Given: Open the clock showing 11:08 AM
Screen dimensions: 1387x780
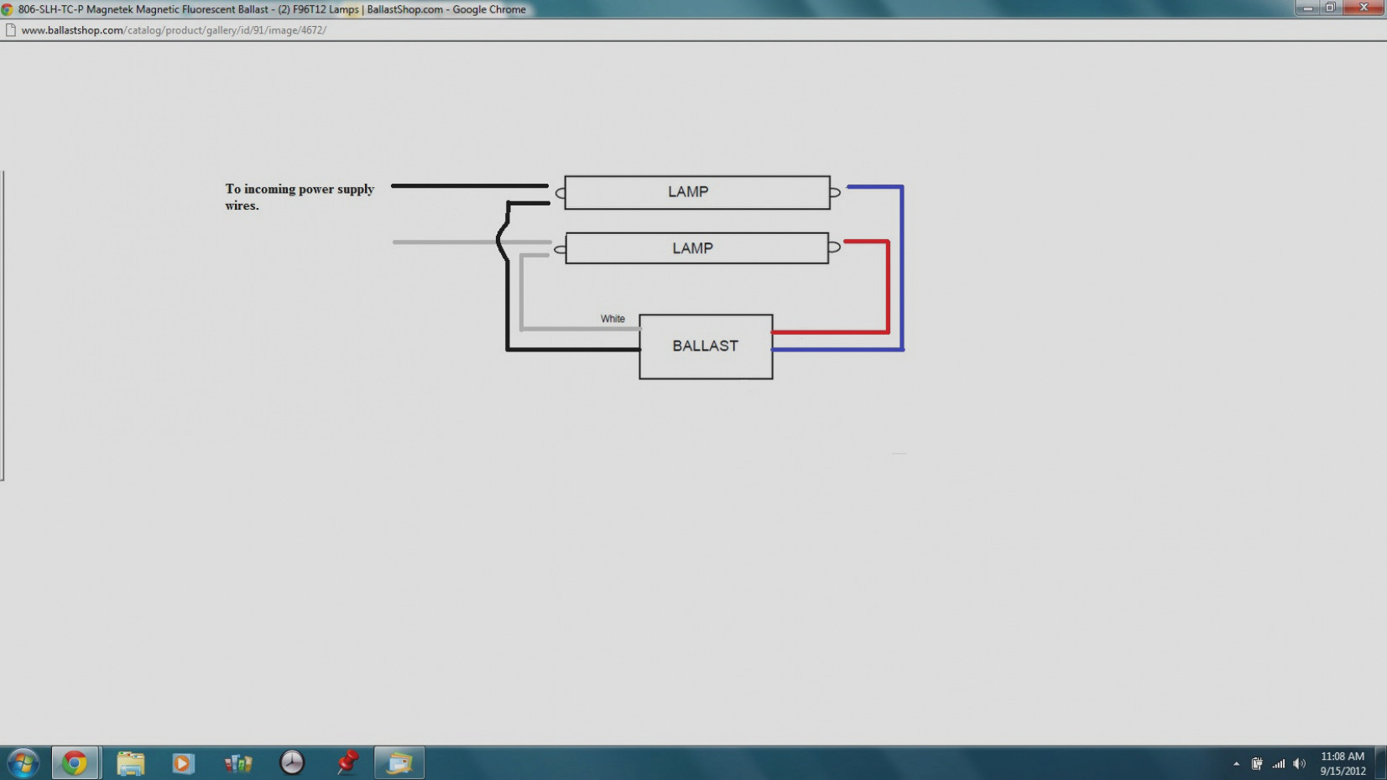Looking at the screenshot, I should coord(1343,763).
